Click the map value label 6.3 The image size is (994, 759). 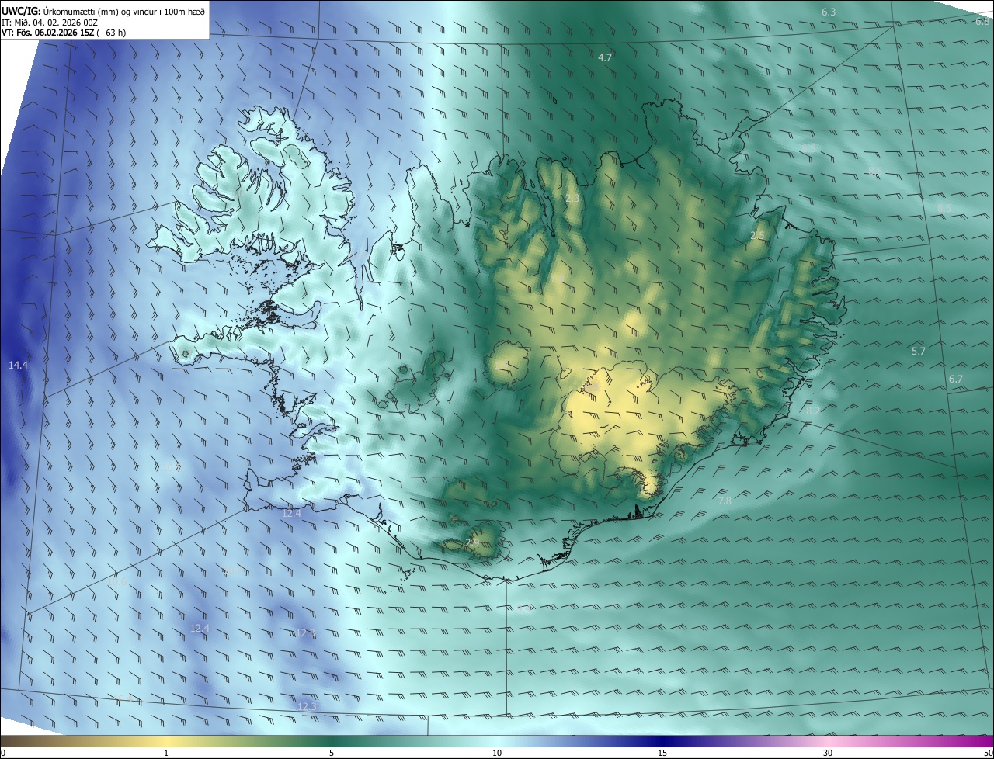[x=829, y=12]
